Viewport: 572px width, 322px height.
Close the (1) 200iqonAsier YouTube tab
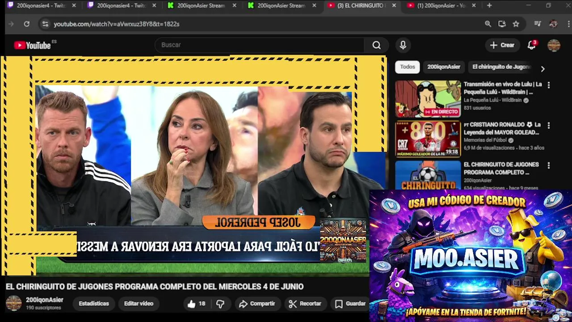click(474, 5)
